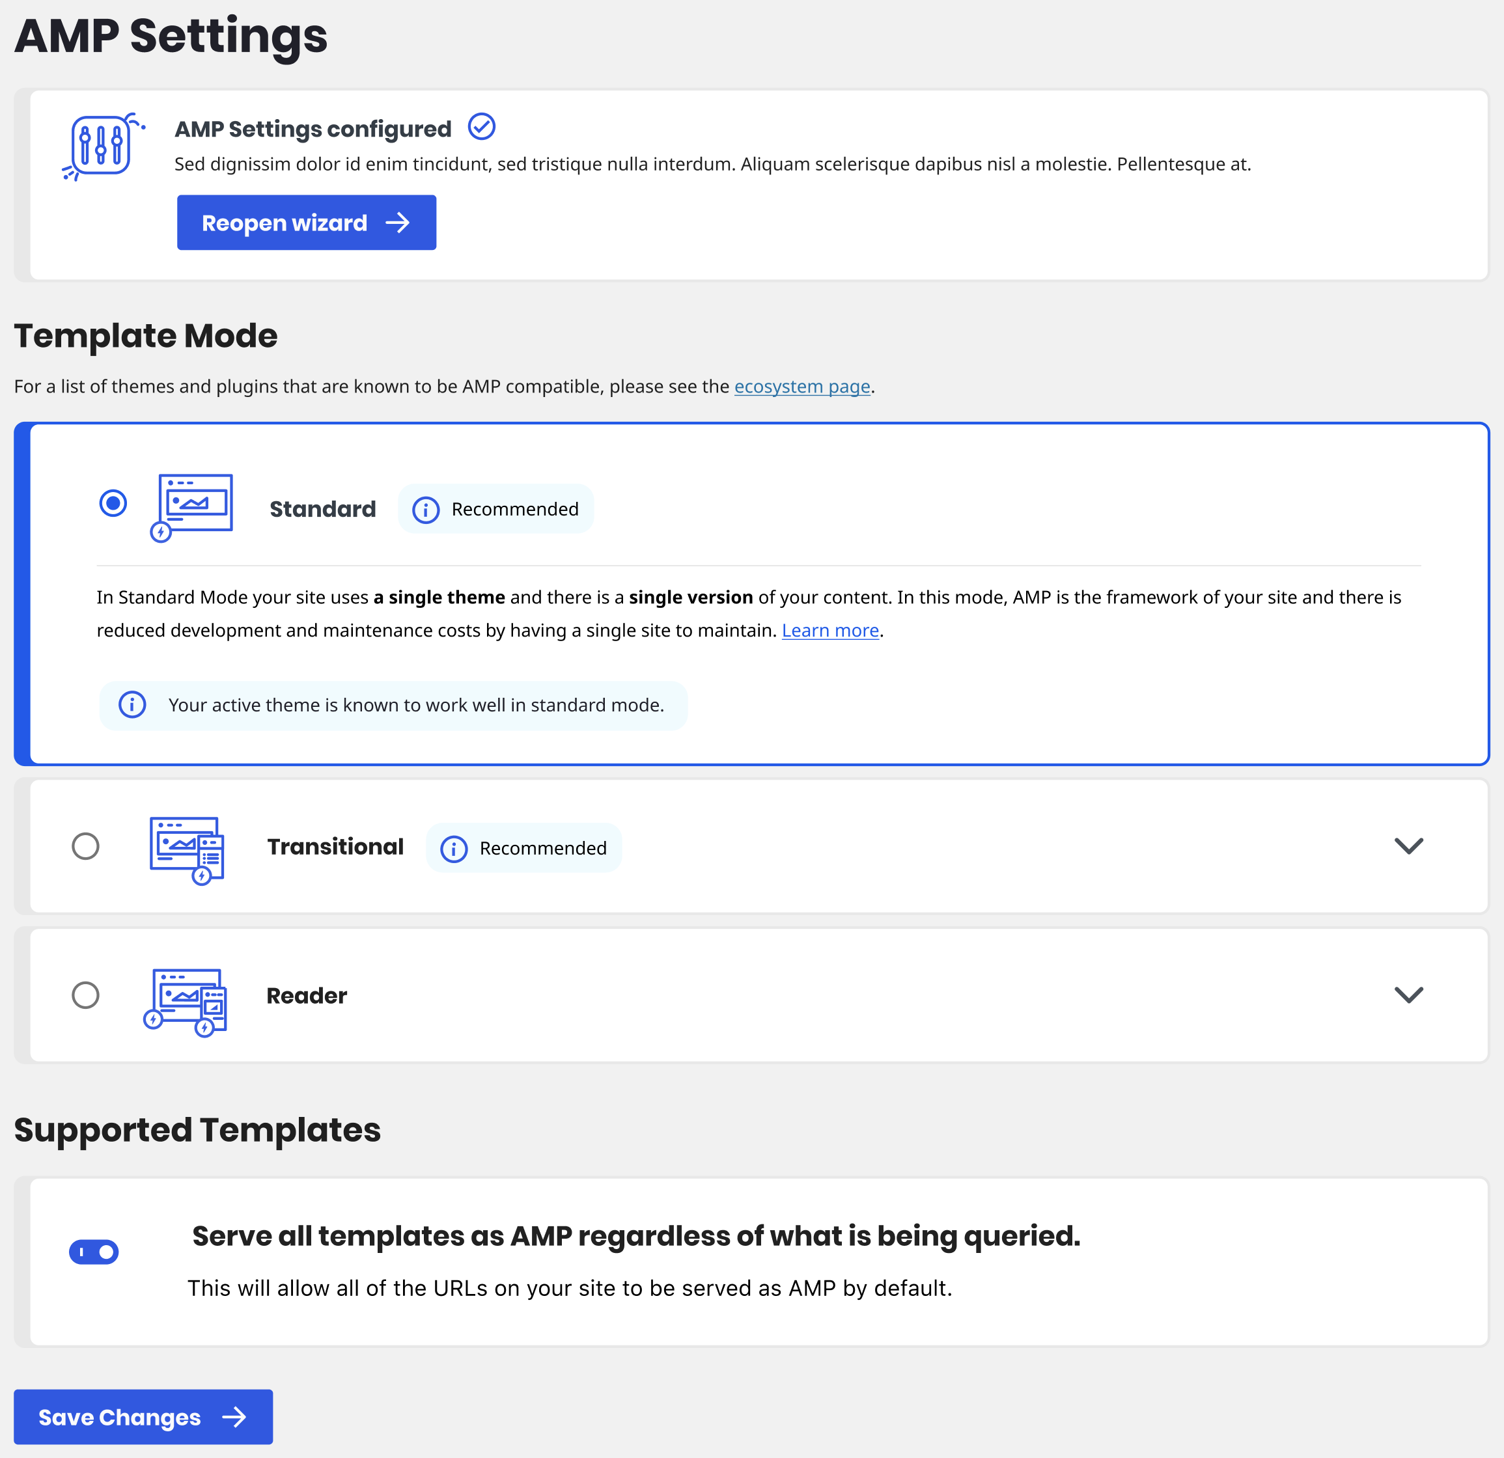Select the Reader template mode radio
The height and width of the screenshot is (1458, 1504).
tap(86, 995)
